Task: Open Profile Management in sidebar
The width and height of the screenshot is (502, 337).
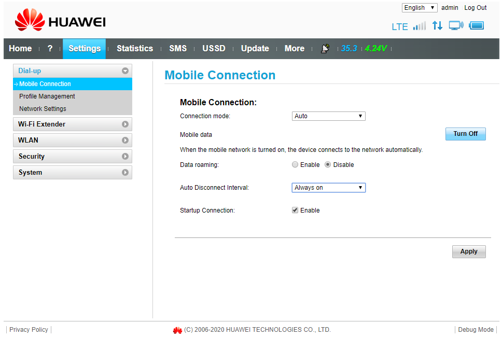Action: click(x=73, y=96)
